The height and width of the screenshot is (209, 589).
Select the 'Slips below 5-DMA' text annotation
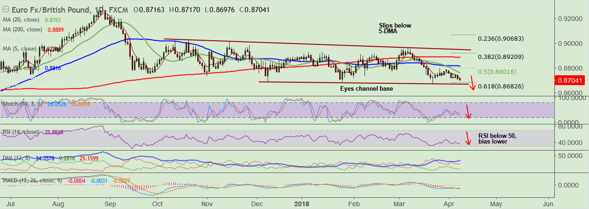[x=395, y=29]
